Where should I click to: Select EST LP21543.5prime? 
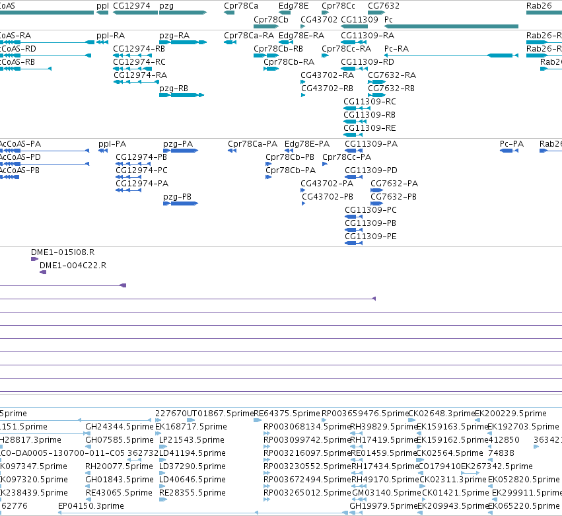[x=192, y=440]
